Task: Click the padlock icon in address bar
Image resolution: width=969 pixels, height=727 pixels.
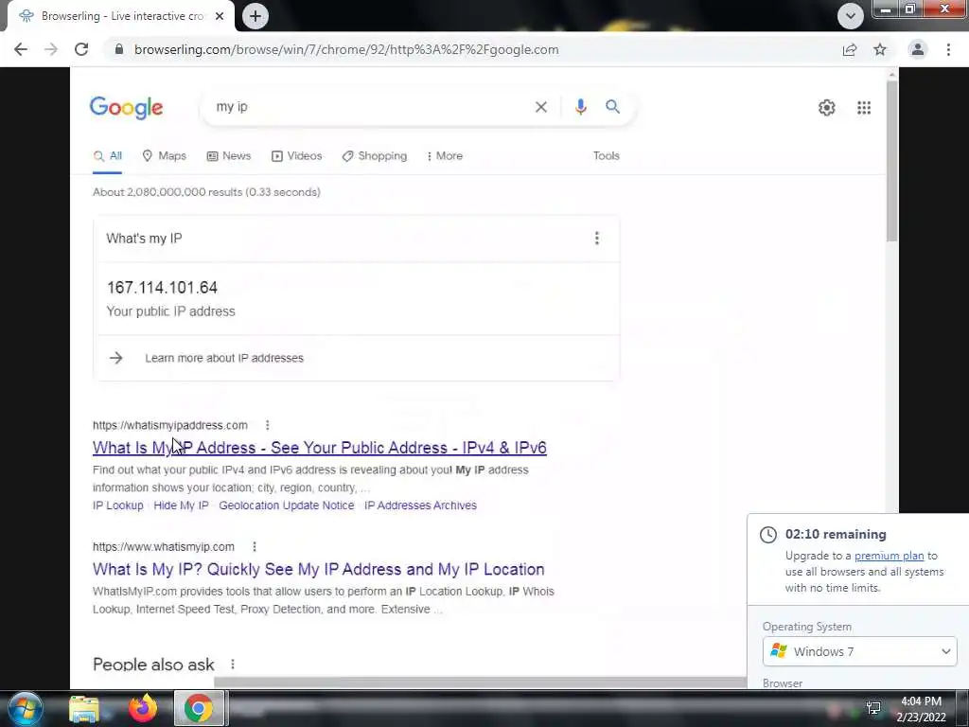Action: click(119, 49)
